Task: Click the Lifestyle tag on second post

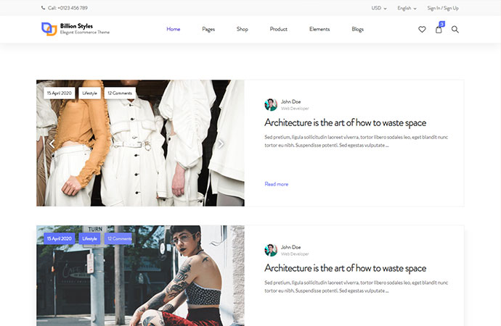Action: tap(89, 238)
